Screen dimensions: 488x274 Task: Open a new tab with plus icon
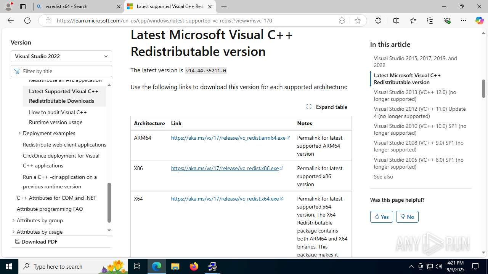pos(224,6)
